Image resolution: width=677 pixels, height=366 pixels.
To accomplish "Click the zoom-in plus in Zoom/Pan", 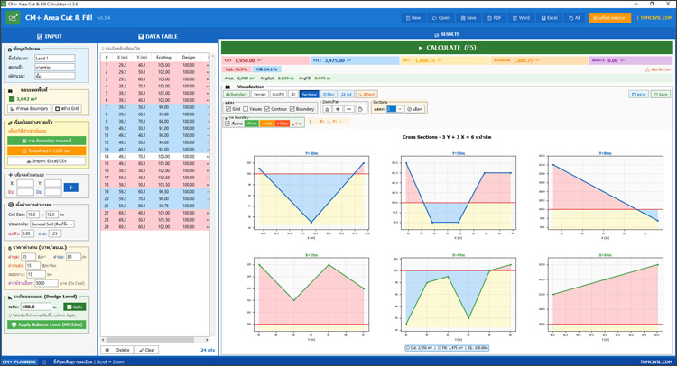I will [338, 109].
